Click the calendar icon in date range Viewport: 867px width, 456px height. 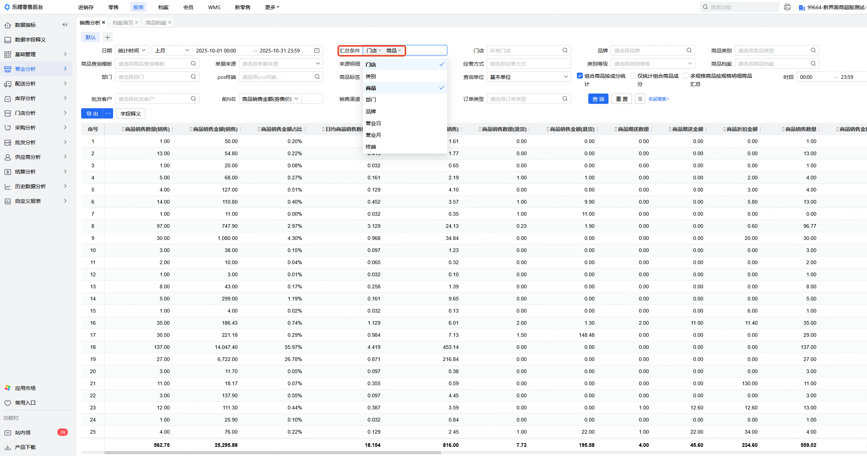click(x=317, y=50)
